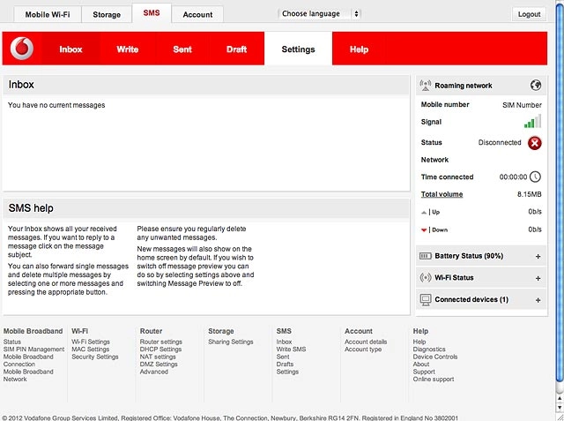Open Settings in the red SMS bar

click(x=298, y=49)
